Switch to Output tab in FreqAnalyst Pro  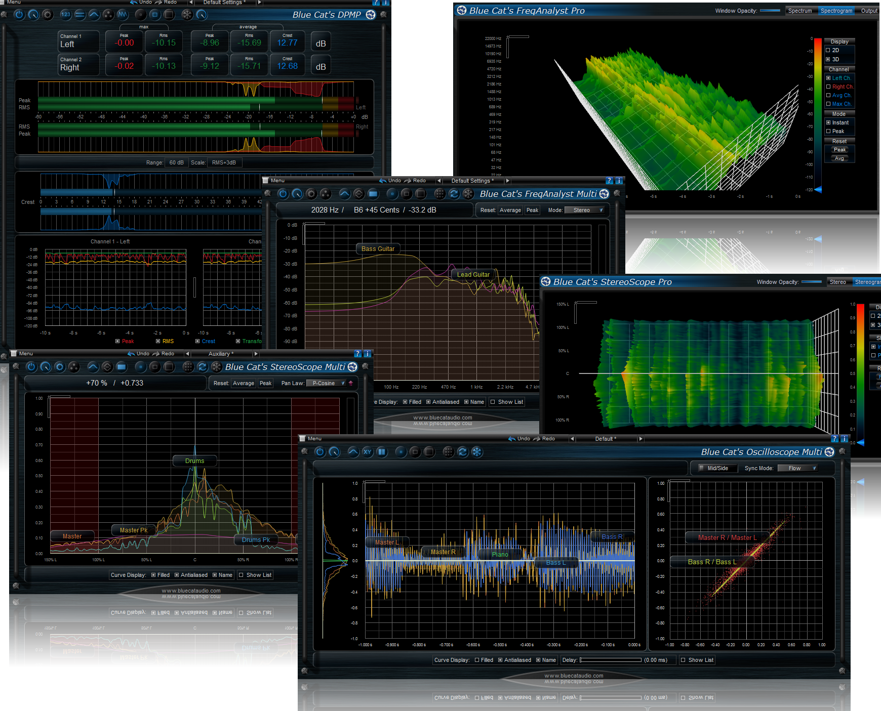click(x=869, y=11)
